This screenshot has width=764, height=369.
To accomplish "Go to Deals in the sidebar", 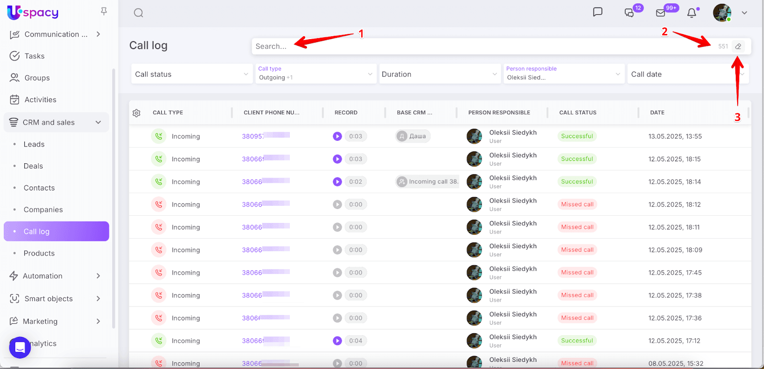I will coord(33,166).
